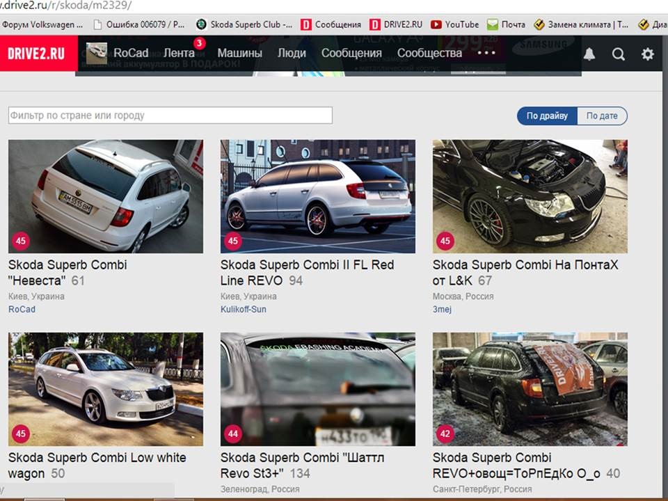Open the RoCad profile menu item
Viewport: 668px width, 501px height.
pos(131,54)
